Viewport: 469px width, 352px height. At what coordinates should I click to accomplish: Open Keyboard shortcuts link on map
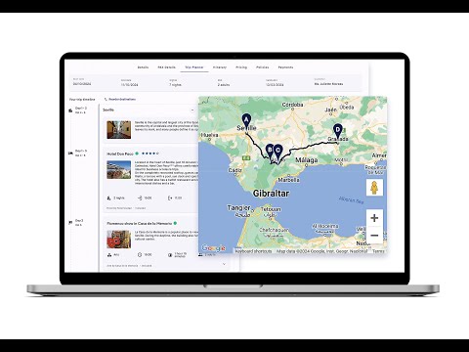pos(253,251)
